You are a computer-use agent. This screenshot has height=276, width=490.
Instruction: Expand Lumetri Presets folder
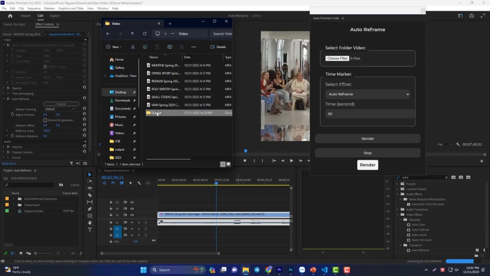point(398,189)
